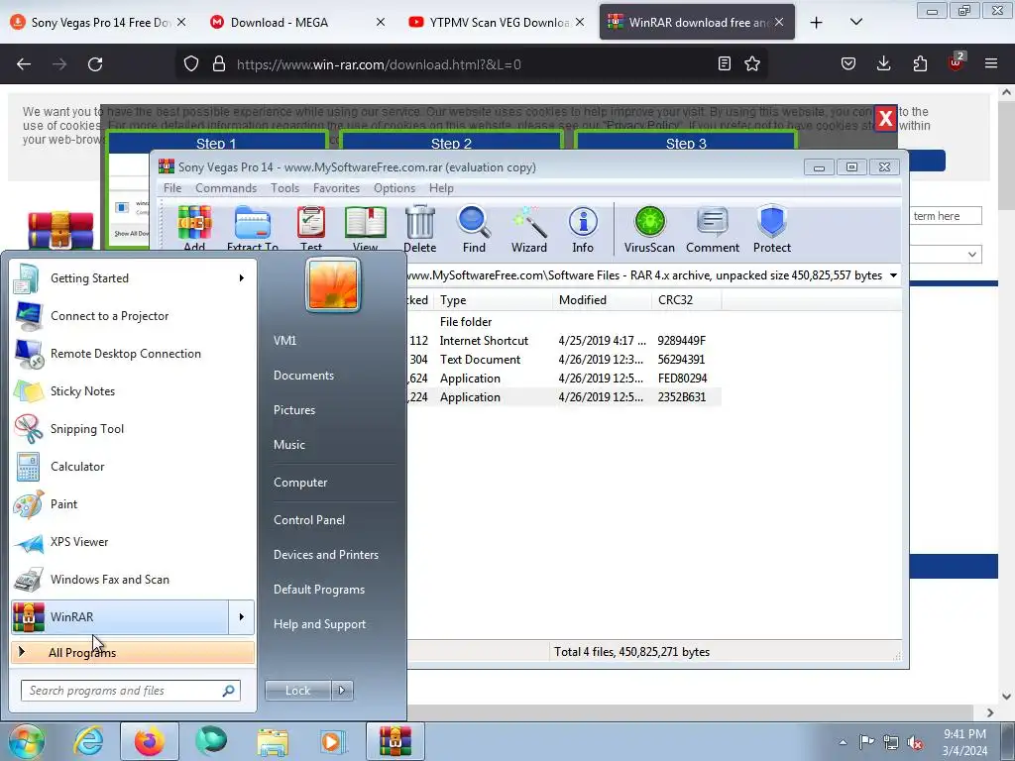The width and height of the screenshot is (1015, 761).
Task: Open Paint from the Start menu
Action: 133,504
